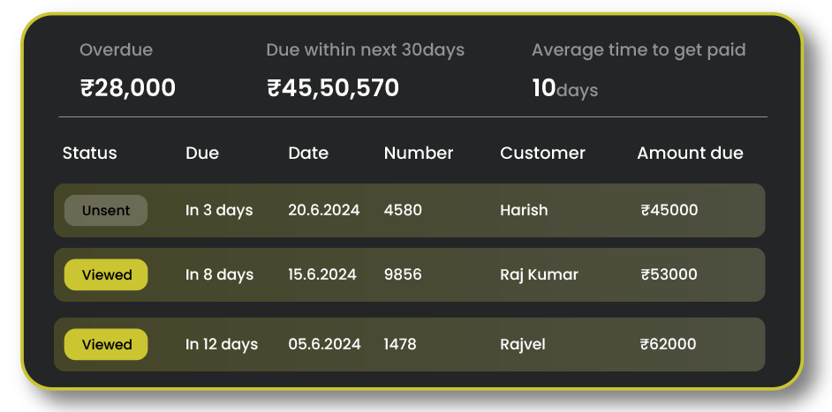Sort by the Customer column header
Viewport: 832px width, 412px height.
point(542,154)
